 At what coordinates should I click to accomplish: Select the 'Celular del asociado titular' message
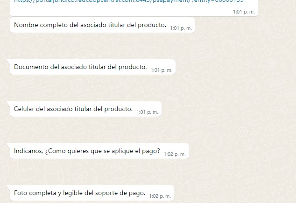tap(73, 109)
